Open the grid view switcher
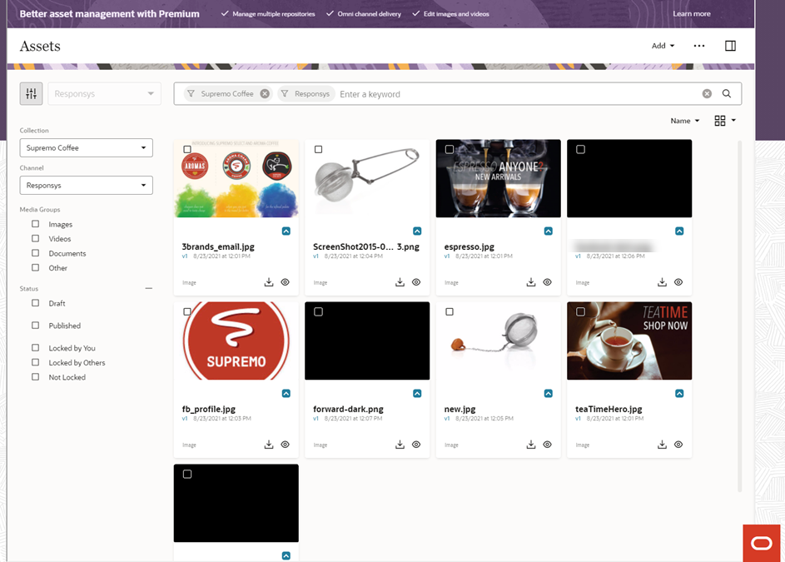785x562 pixels. 724,121
